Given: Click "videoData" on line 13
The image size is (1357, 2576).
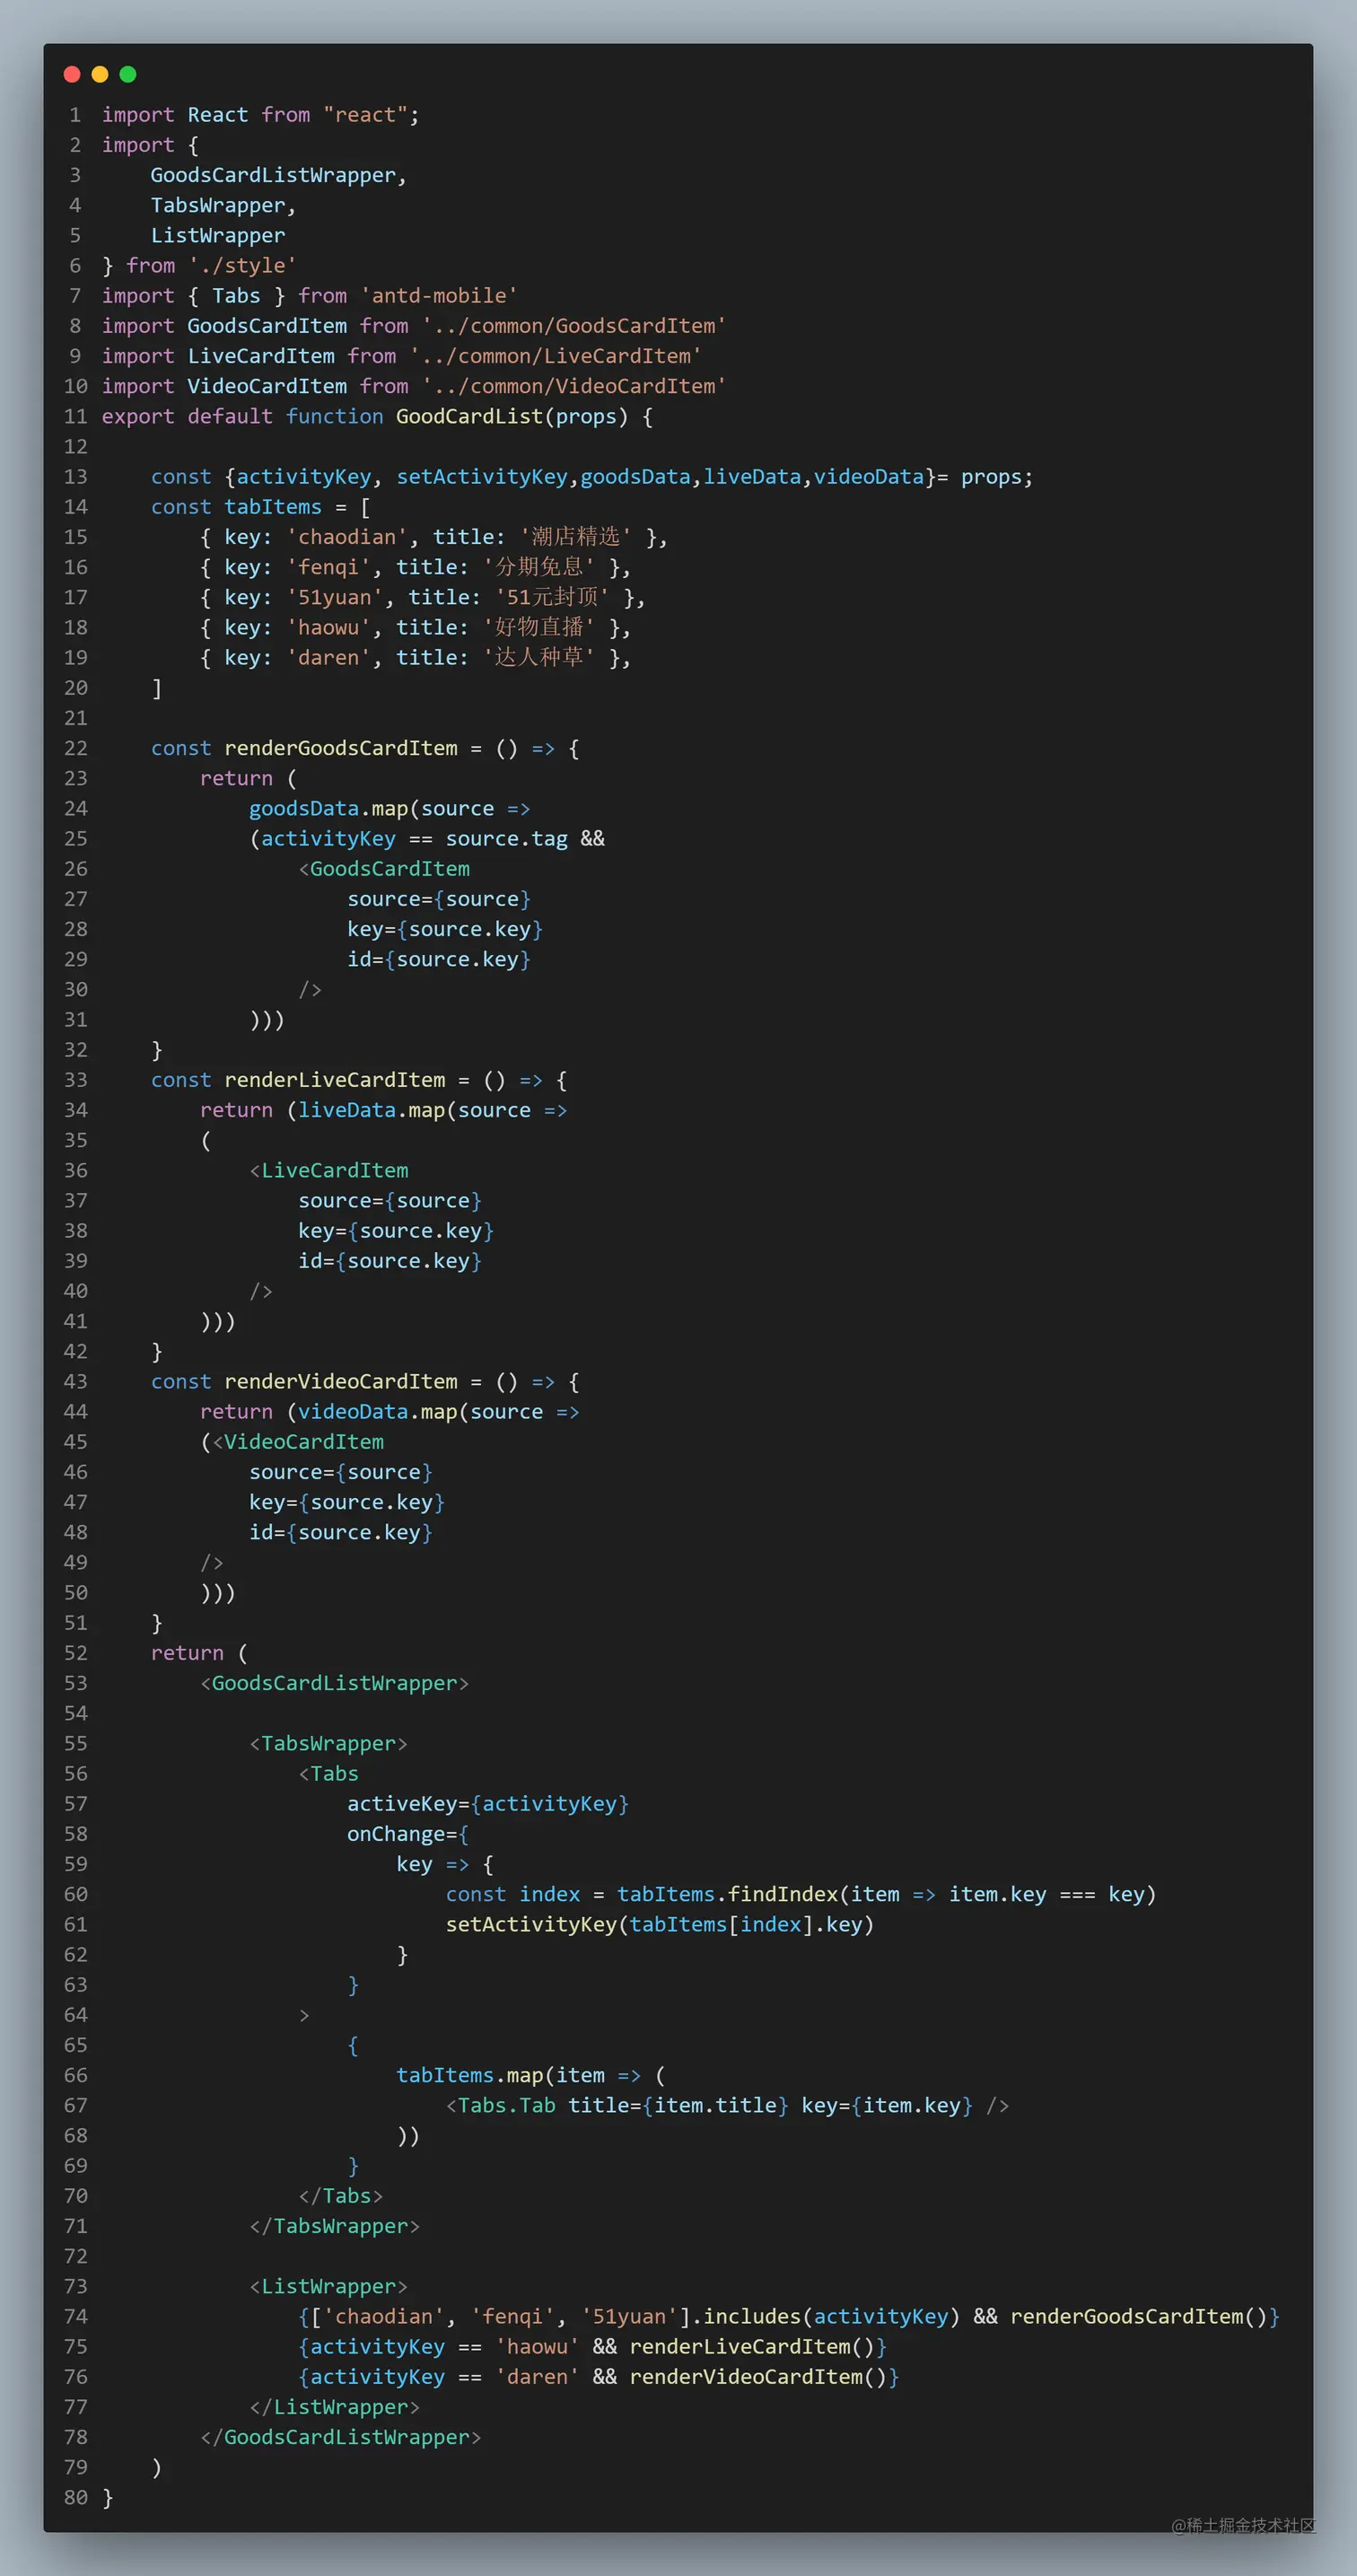Looking at the screenshot, I should pyautogui.click(x=868, y=476).
